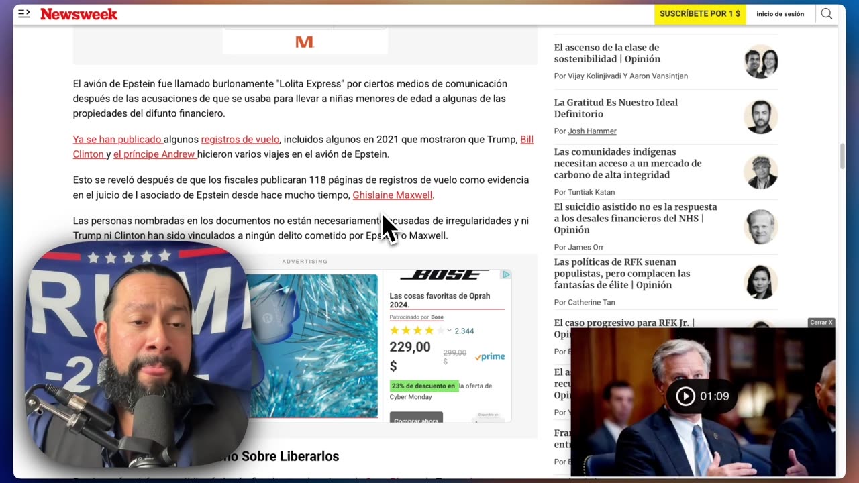
Task: Open 'El ascenso de la clase de sostenibilidad' article
Action: 607,53
